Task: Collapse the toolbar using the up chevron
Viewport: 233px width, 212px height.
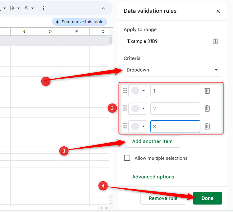Action: click(103, 8)
